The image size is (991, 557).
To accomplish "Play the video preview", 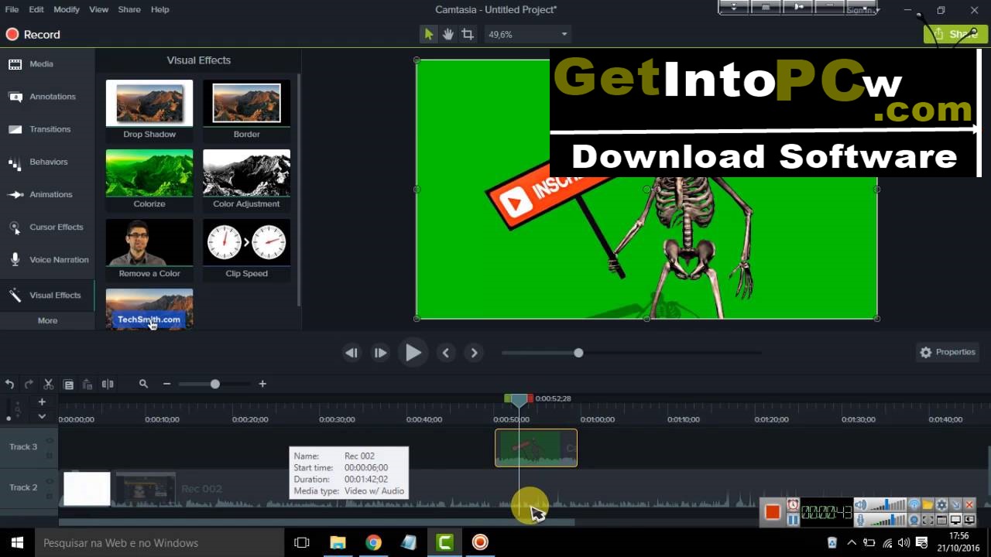I will point(413,353).
